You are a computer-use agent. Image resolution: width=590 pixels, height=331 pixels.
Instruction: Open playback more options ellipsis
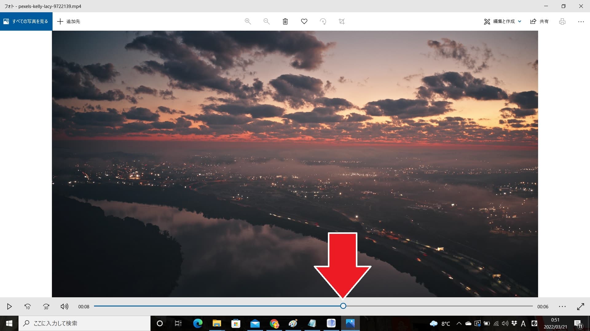coord(562,306)
